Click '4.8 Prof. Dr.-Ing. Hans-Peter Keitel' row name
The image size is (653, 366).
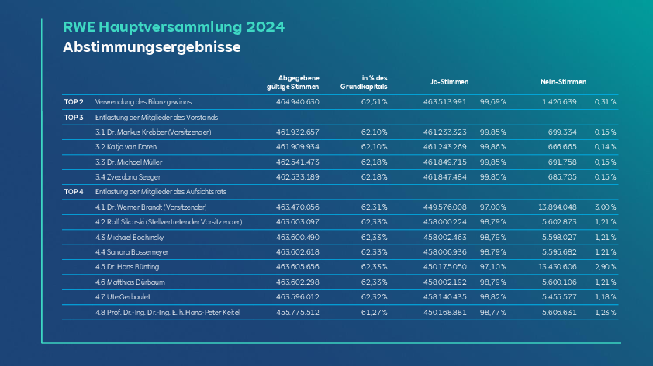coord(168,313)
